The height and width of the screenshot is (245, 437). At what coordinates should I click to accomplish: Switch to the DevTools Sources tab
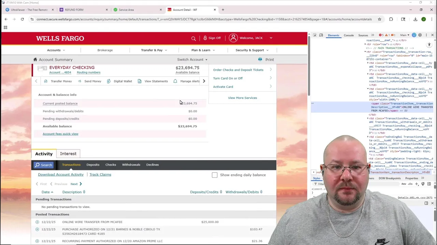[363, 35]
